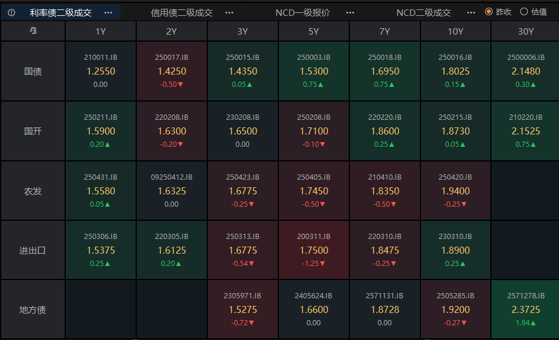The width and height of the screenshot is (559, 340).
Task: Click the 200311.IB cell showing 1.7500
Action: coord(314,250)
